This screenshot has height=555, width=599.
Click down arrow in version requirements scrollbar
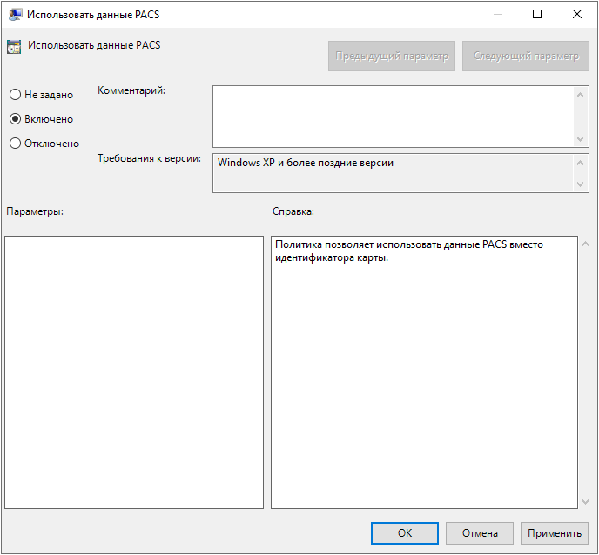tap(582, 184)
